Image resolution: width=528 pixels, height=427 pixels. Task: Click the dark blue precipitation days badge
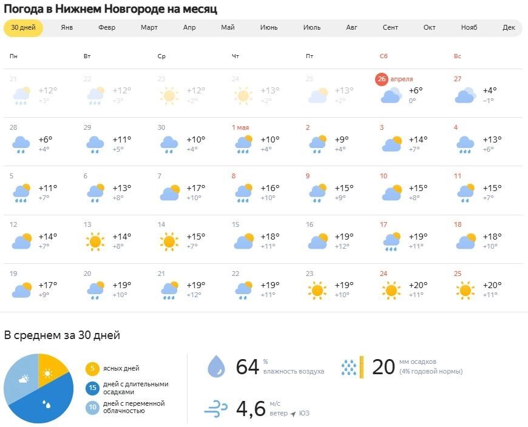[x=93, y=388]
